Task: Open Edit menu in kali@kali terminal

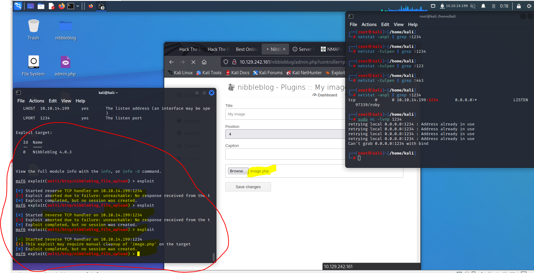Action: pos(53,101)
